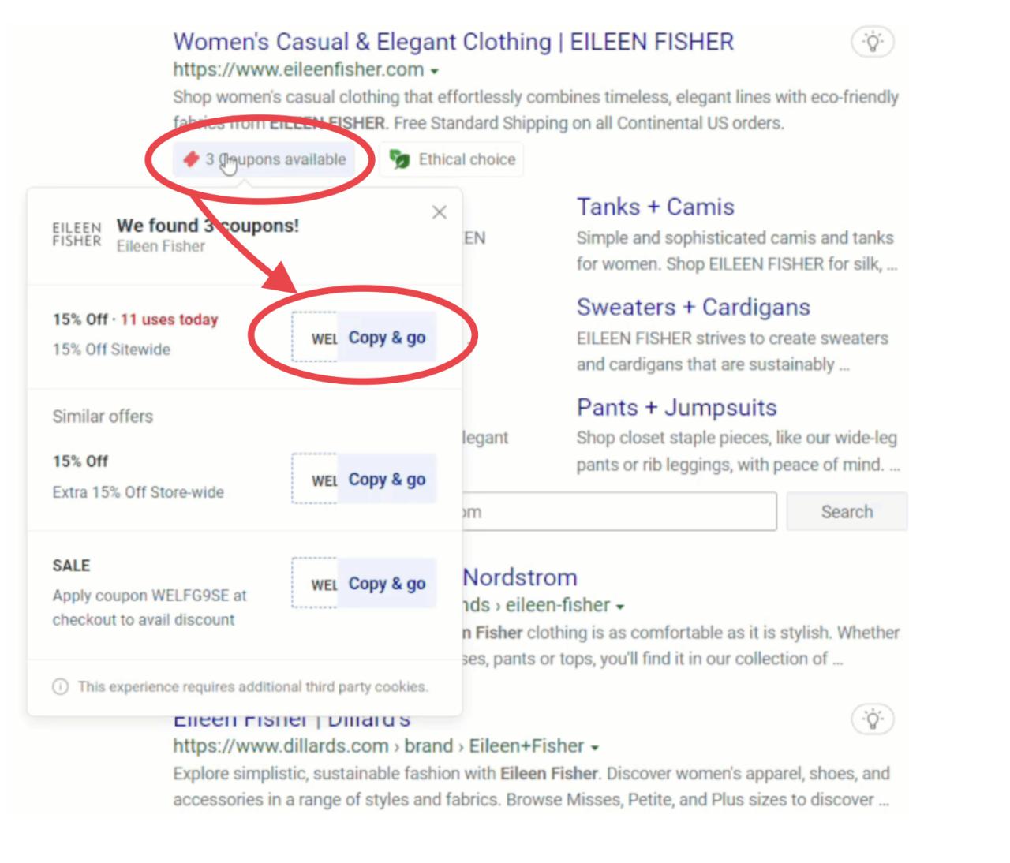Open Sweaters + Cardigans link
The width and height of the screenshot is (1010, 863).
[693, 307]
